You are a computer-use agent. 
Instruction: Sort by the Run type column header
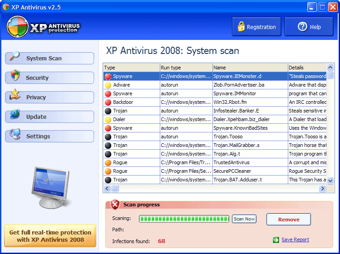coord(186,68)
